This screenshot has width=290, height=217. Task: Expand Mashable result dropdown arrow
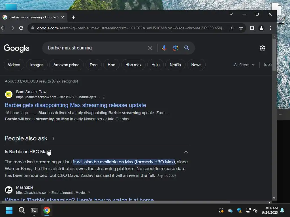(89, 192)
